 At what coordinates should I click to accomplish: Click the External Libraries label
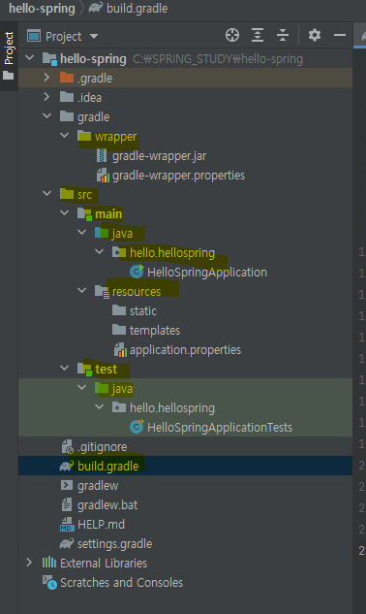coord(104,564)
